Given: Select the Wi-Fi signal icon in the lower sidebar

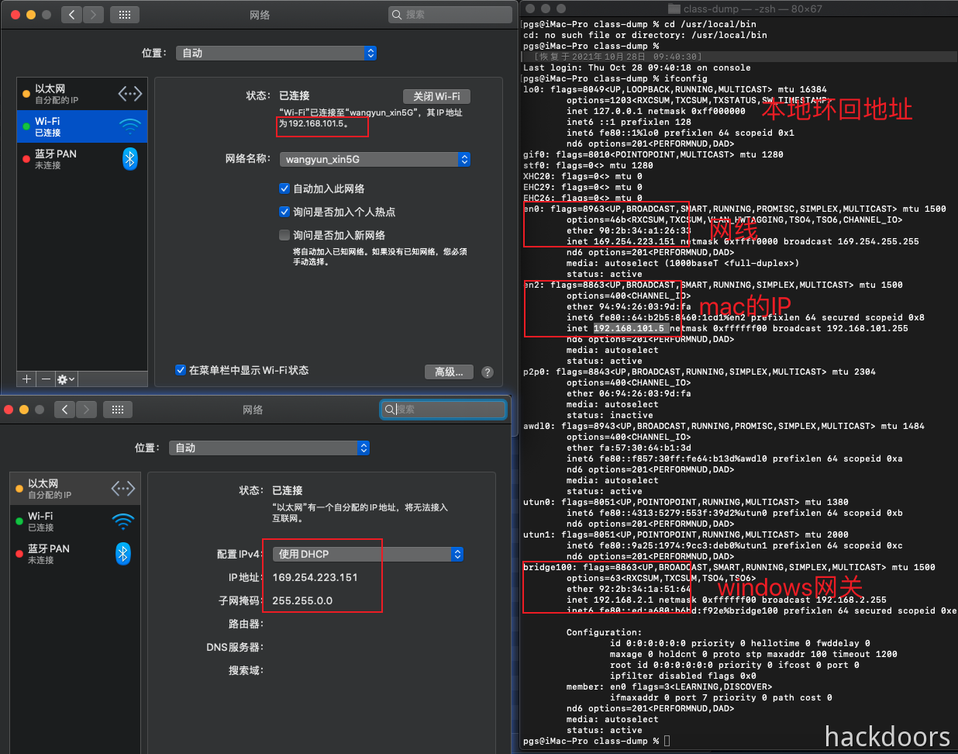Looking at the screenshot, I should [x=123, y=521].
